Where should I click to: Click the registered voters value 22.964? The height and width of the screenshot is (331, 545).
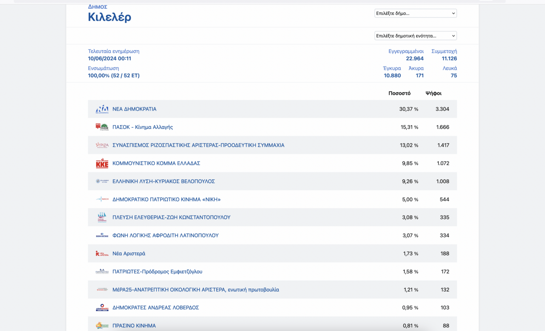tap(415, 58)
